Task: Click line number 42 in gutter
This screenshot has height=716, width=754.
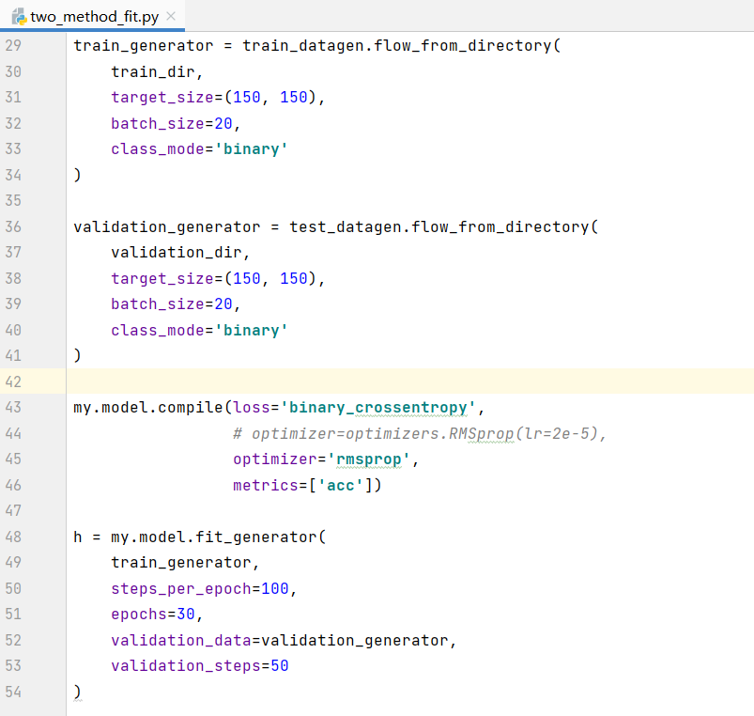Action: click(x=13, y=381)
